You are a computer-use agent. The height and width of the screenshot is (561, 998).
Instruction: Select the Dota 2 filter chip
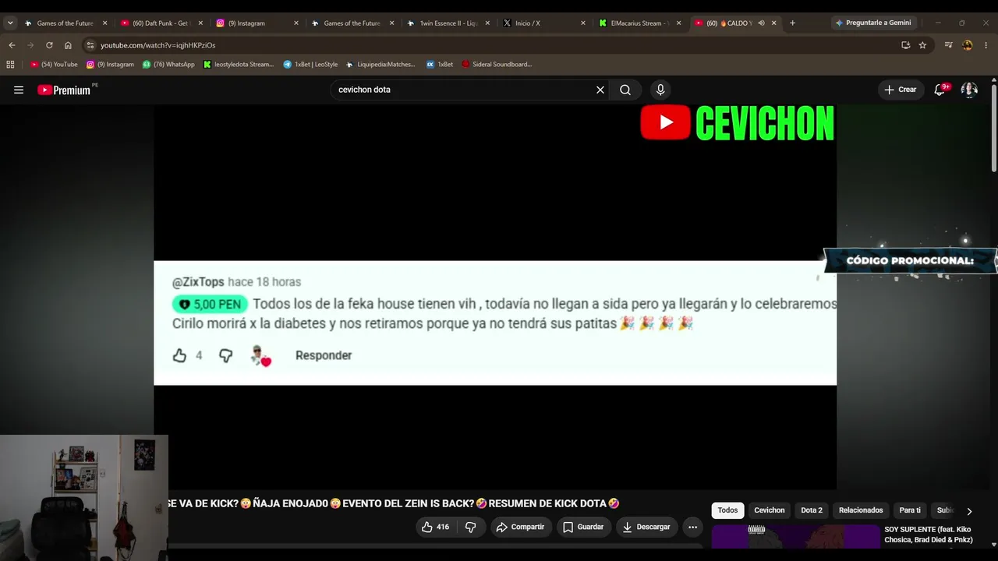pyautogui.click(x=812, y=510)
